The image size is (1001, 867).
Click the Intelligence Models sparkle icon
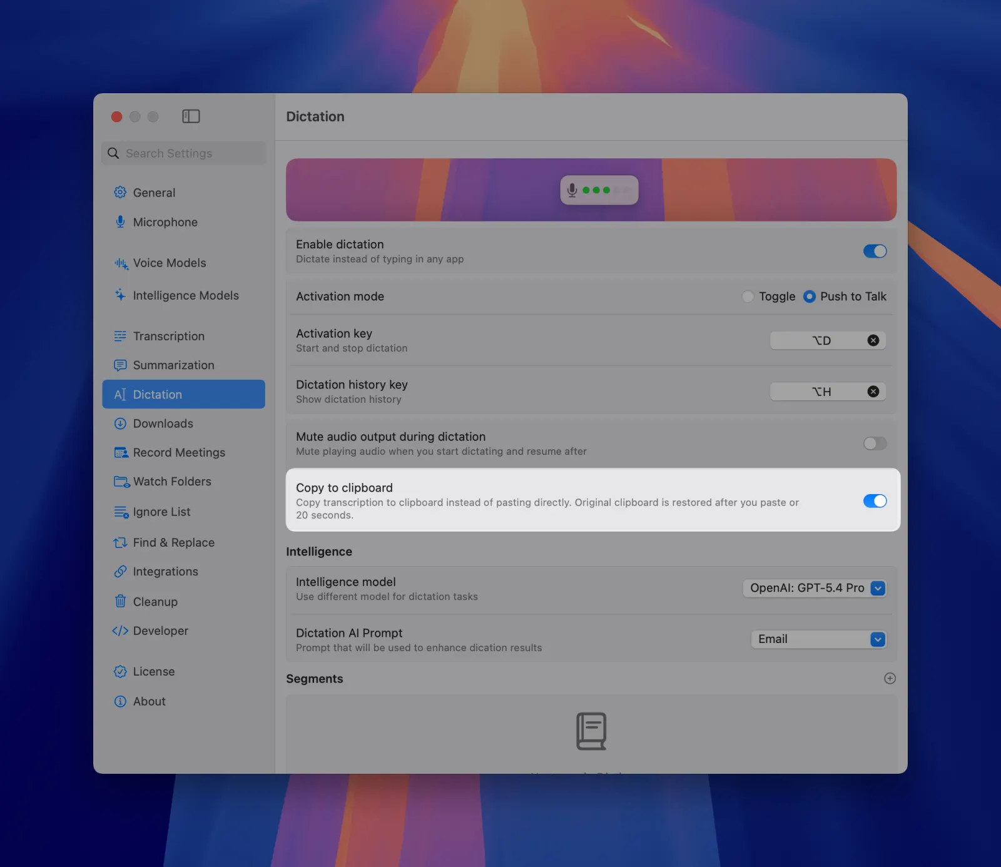coord(120,295)
